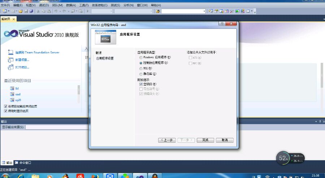Open the Toolbox toolbar icon
The height and width of the screenshot is (178, 325).
[x=232, y=11]
